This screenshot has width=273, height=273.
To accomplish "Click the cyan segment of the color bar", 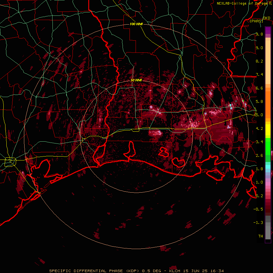I will (x=268, y=167).
